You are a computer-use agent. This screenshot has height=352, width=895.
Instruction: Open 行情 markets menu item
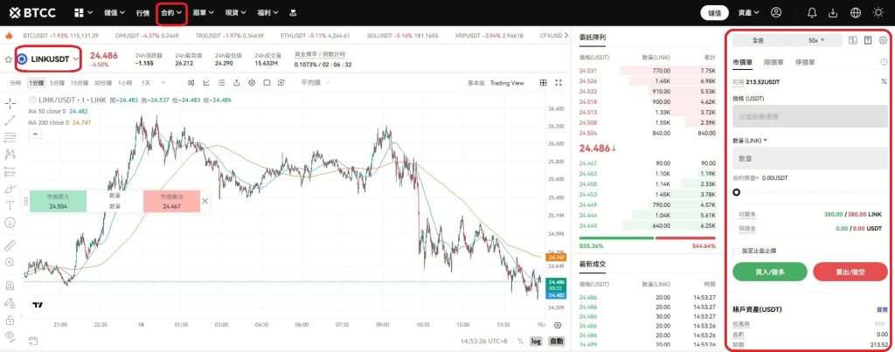142,12
